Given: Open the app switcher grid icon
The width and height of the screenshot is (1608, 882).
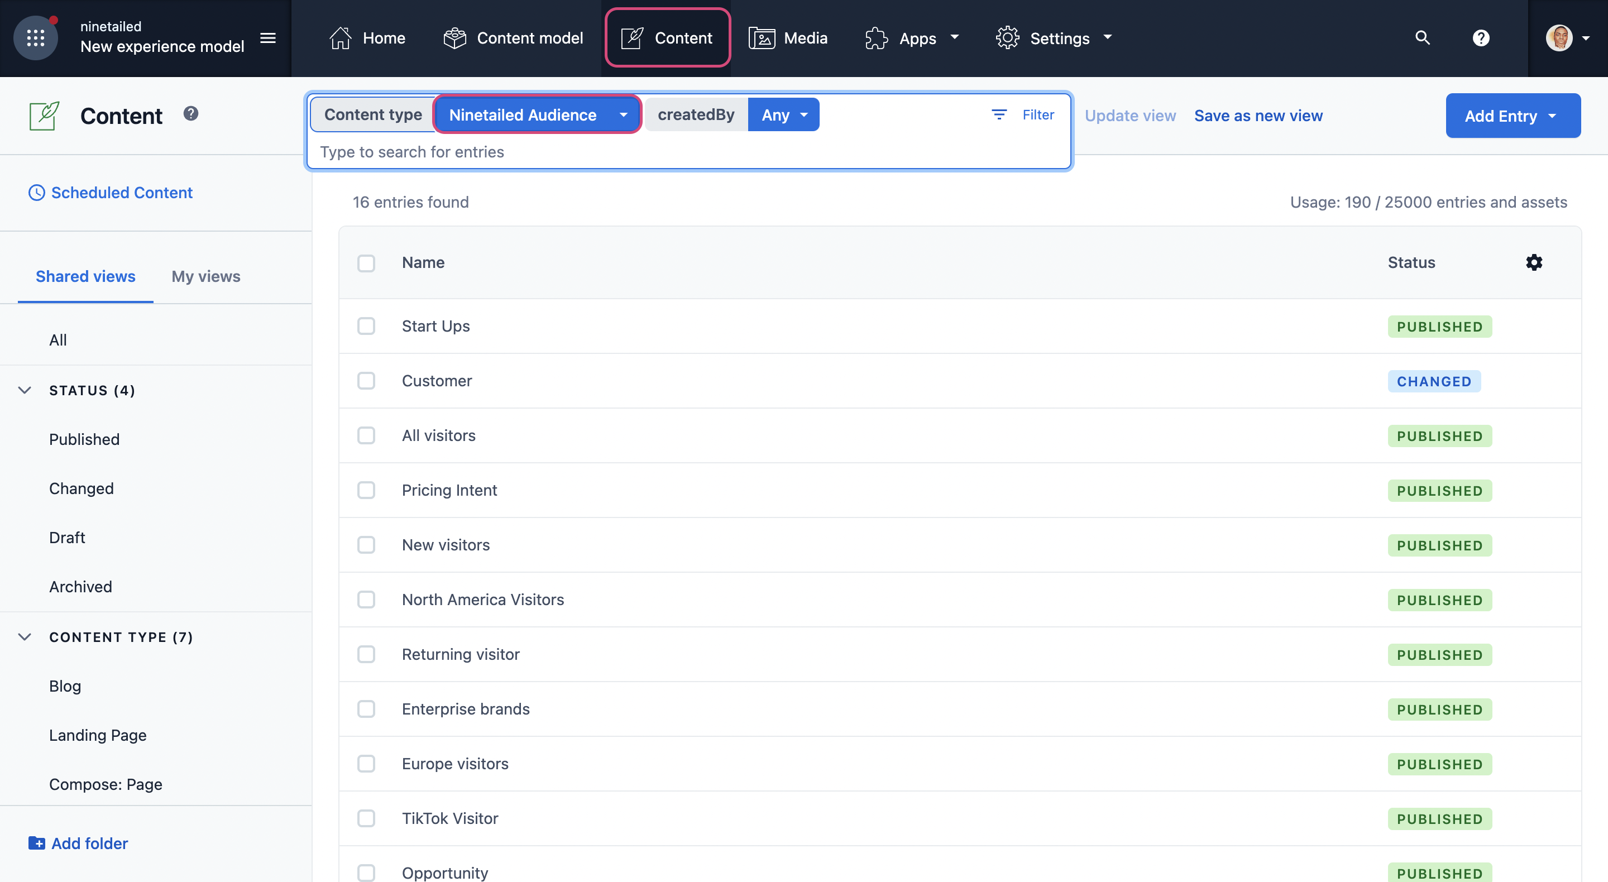Looking at the screenshot, I should tap(36, 38).
